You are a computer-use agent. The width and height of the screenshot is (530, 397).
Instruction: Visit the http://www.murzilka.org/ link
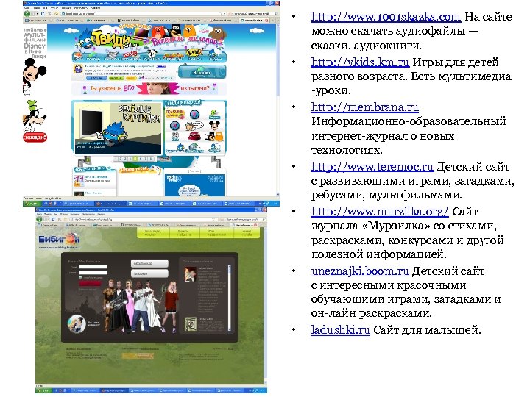pyautogui.click(x=380, y=211)
